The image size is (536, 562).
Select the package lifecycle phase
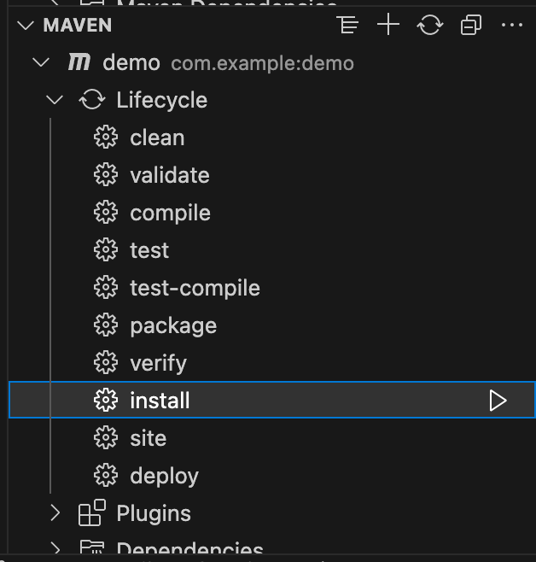[x=173, y=325]
